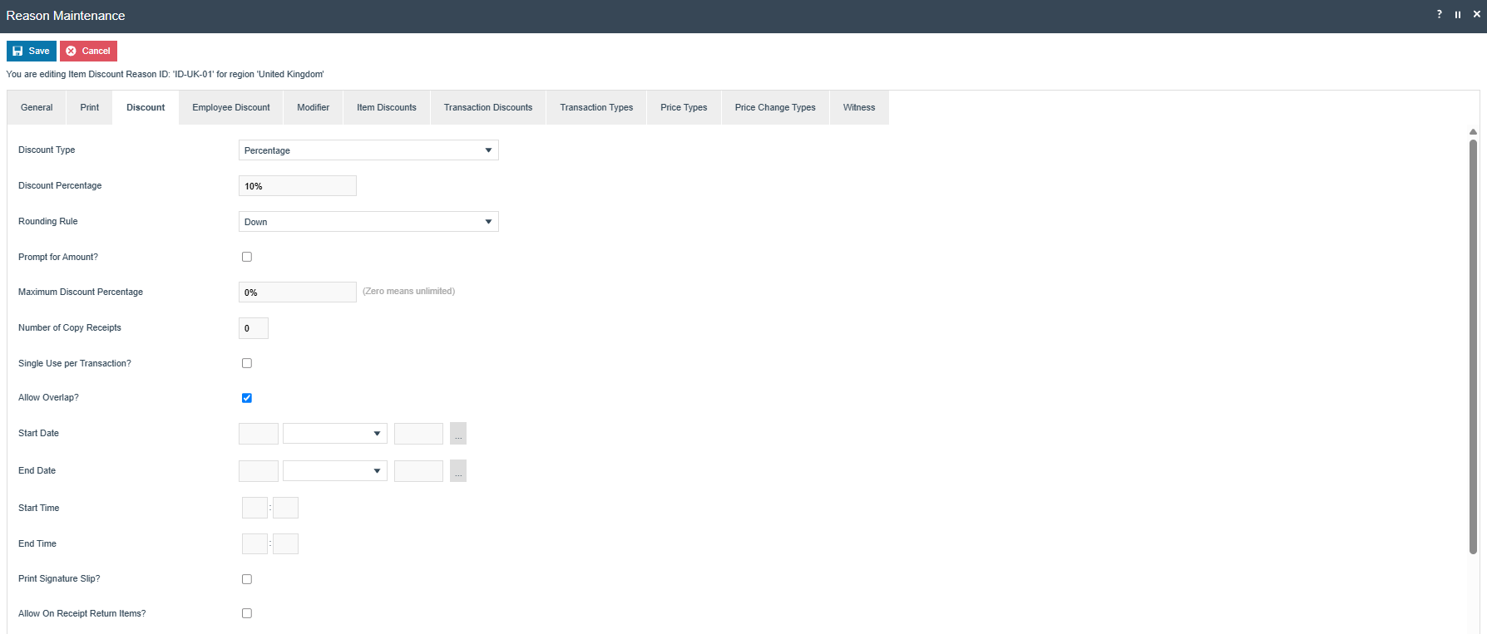
Task: Enable Prompt for Amount checkbox
Action: pos(247,257)
